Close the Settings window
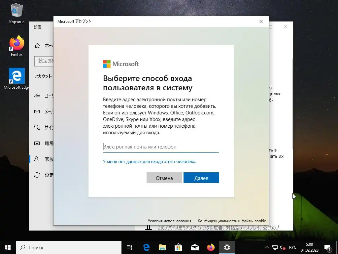338x254 pixels. click(x=286, y=27)
